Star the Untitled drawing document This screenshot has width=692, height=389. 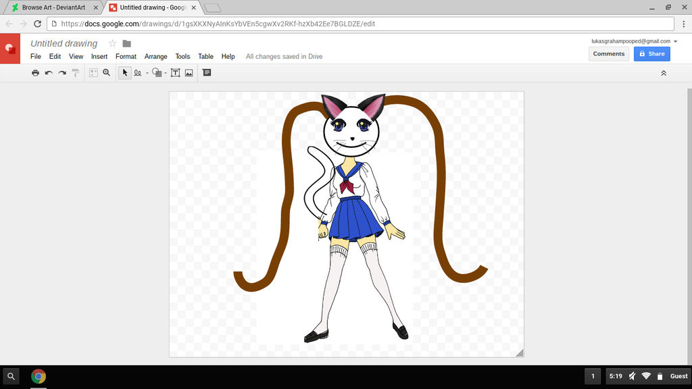pyautogui.click(x=112, y=43)
